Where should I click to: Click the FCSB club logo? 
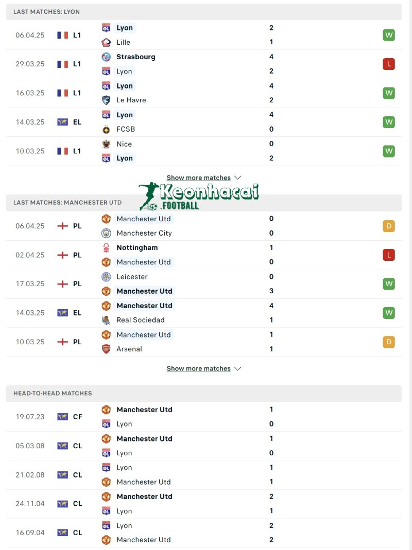pyautogui.click(x=106, y=129)
